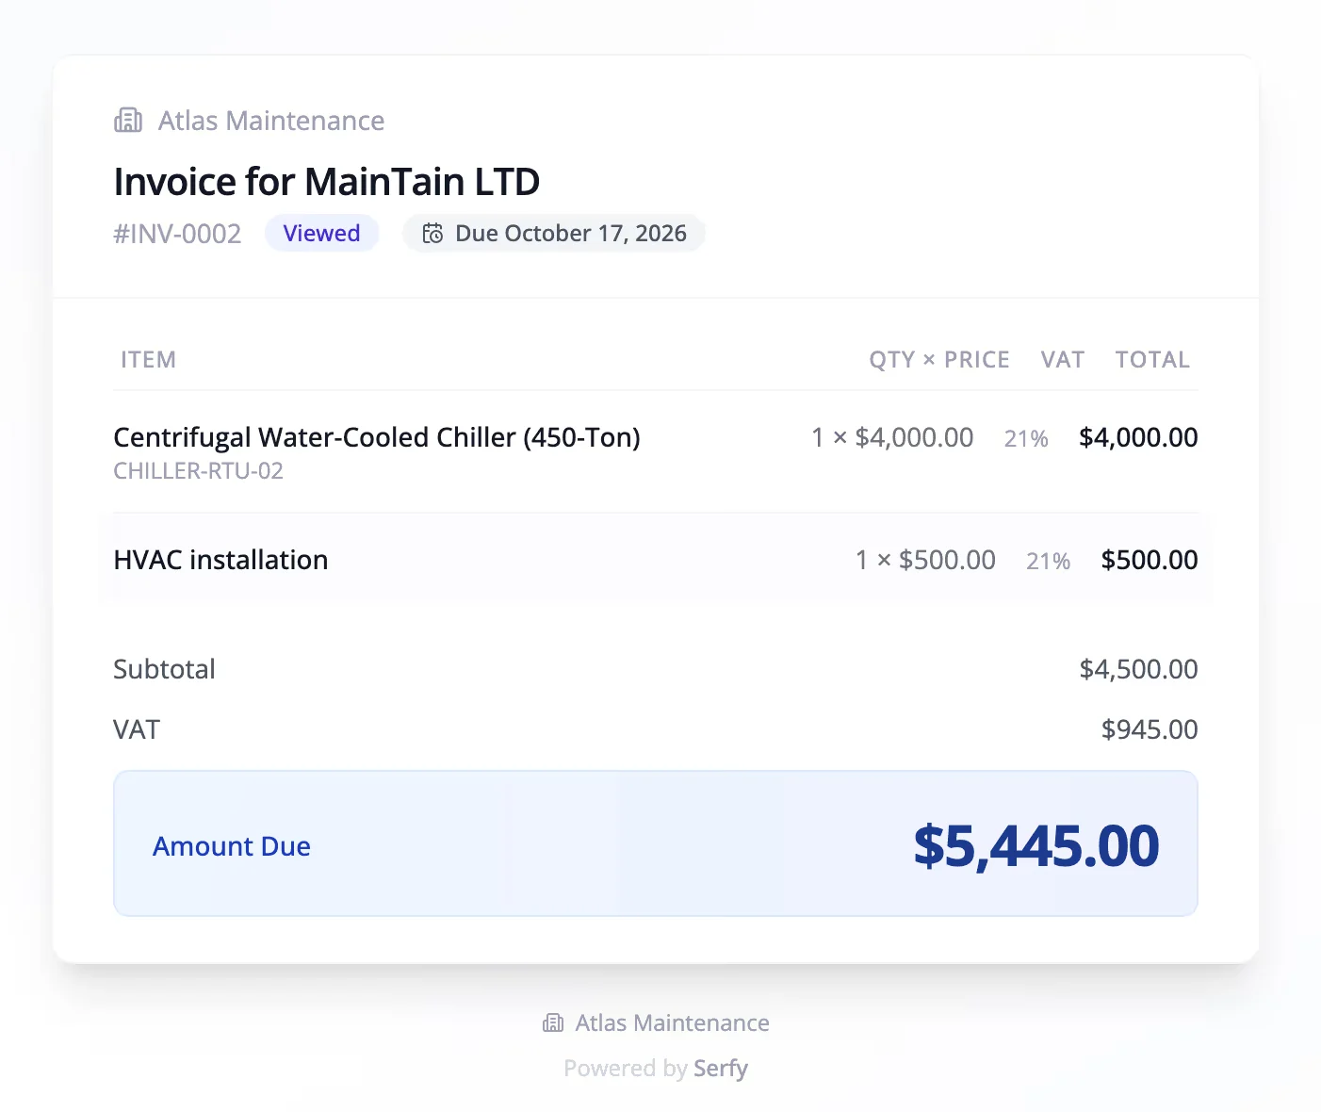Click the 1 × $500.00 quantity and price
Viewport: 1321px width, 1112px height.
[x=925, y=560]
